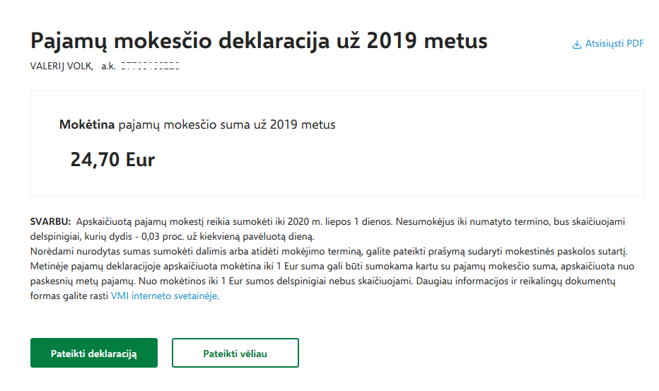Click the 2020 m. liepos 1 dienos deadline
The height and width of the screenshot is (391, 659).
point(339,221)
